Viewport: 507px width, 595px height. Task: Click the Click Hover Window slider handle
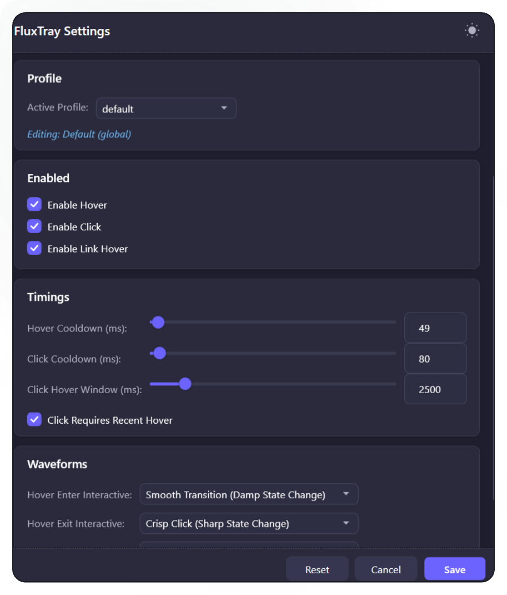click(185, 384)
